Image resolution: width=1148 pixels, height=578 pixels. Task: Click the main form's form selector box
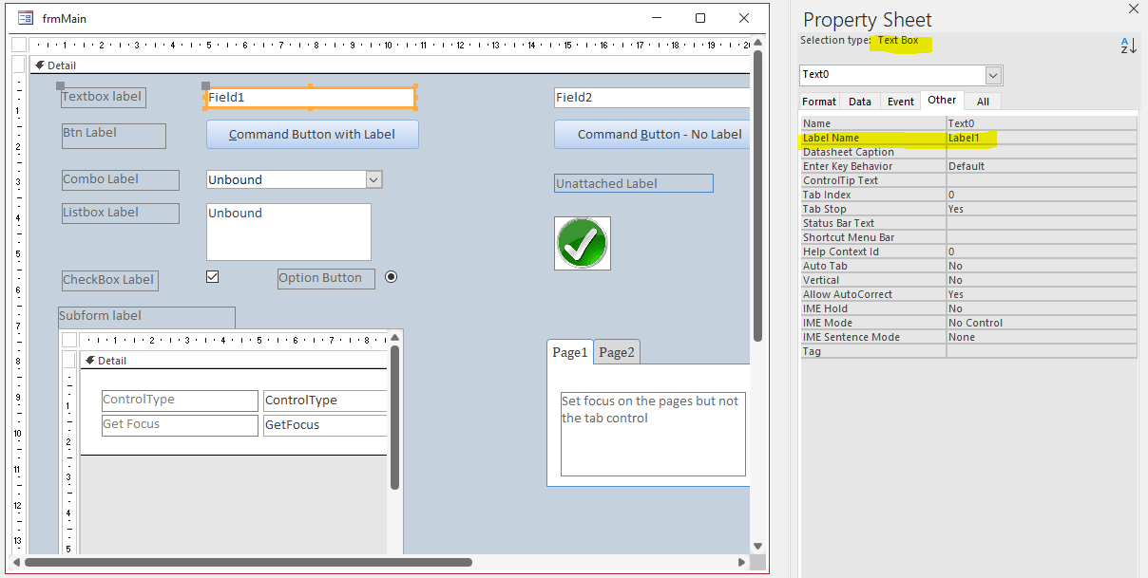point(19,44)
